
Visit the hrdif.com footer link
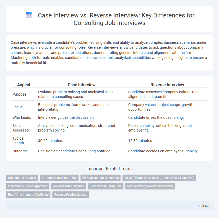204,206
